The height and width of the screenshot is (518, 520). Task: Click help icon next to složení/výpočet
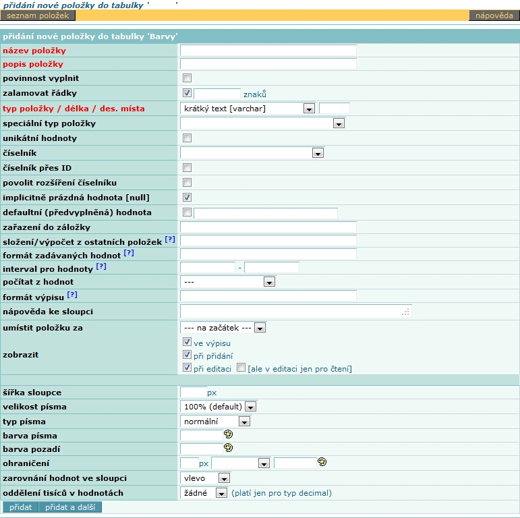(170, 239)
